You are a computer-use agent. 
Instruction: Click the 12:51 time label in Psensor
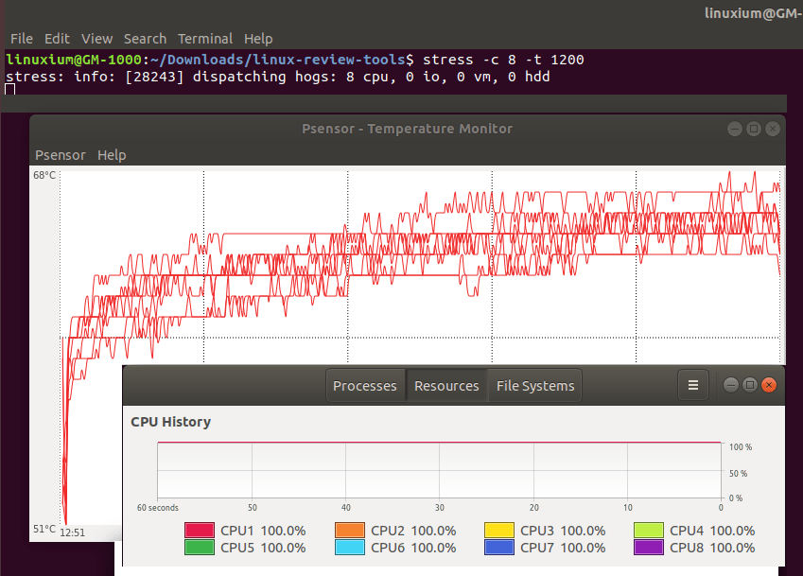pyautogui.click(x=72, y=532)
